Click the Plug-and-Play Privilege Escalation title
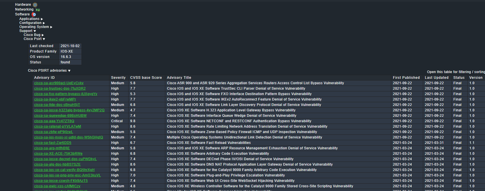Screen dimensions: 485x191 226,175
